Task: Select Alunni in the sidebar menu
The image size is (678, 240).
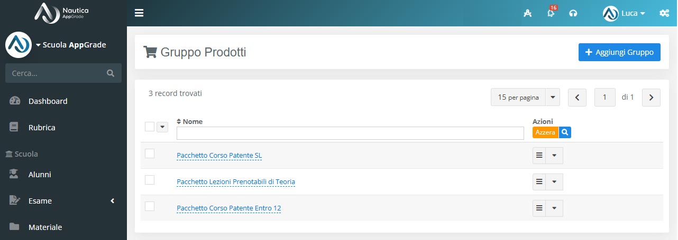Action: coord(40,175)
